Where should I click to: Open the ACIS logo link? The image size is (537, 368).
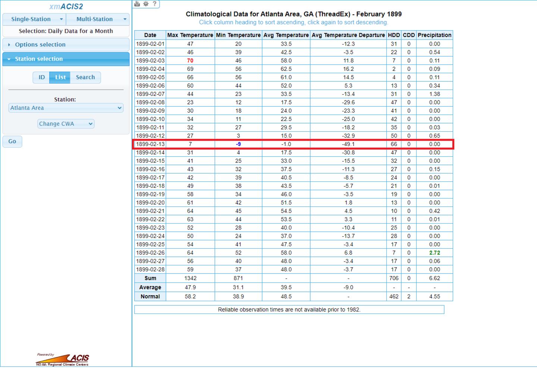[63, 360]
